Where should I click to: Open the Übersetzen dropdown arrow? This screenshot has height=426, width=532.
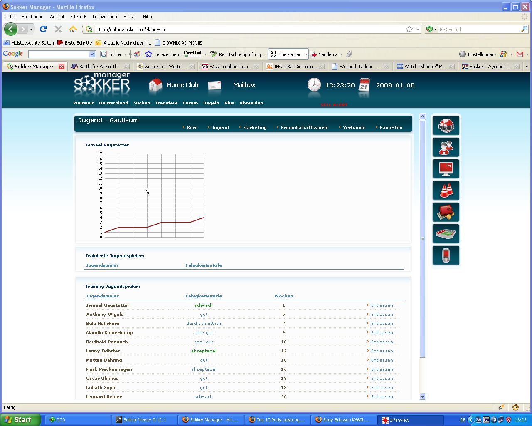click(306, 54)
